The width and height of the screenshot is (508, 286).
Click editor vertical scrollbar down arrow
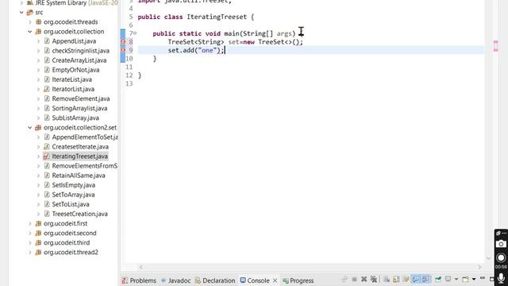click(488, 258)
